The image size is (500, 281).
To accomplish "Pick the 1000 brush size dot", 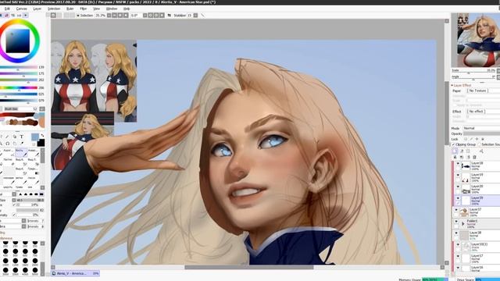I will (x=5, y=261).
